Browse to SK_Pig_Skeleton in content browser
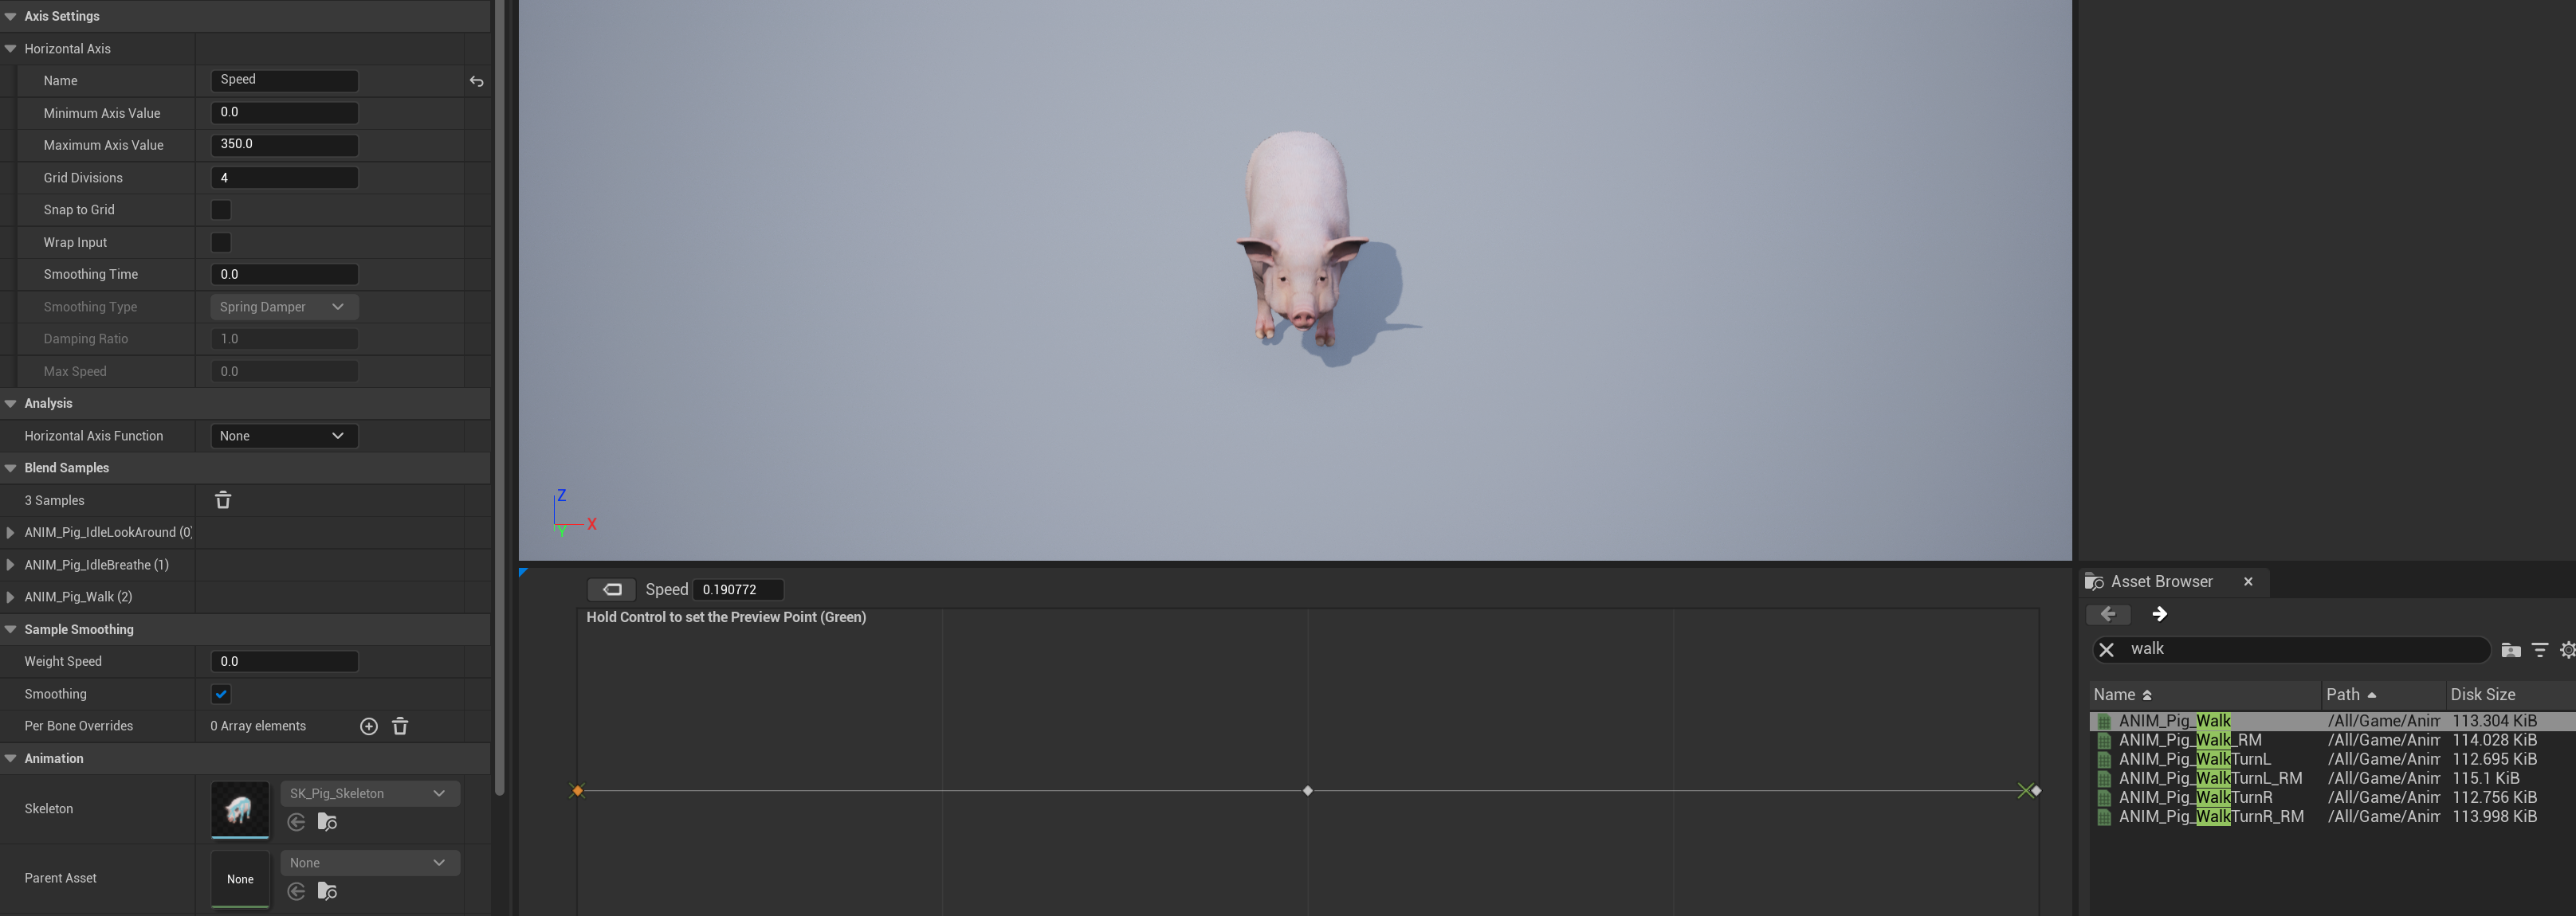Image resolution: width=2576 pixels, height=916 pixels. coord(327,821)
